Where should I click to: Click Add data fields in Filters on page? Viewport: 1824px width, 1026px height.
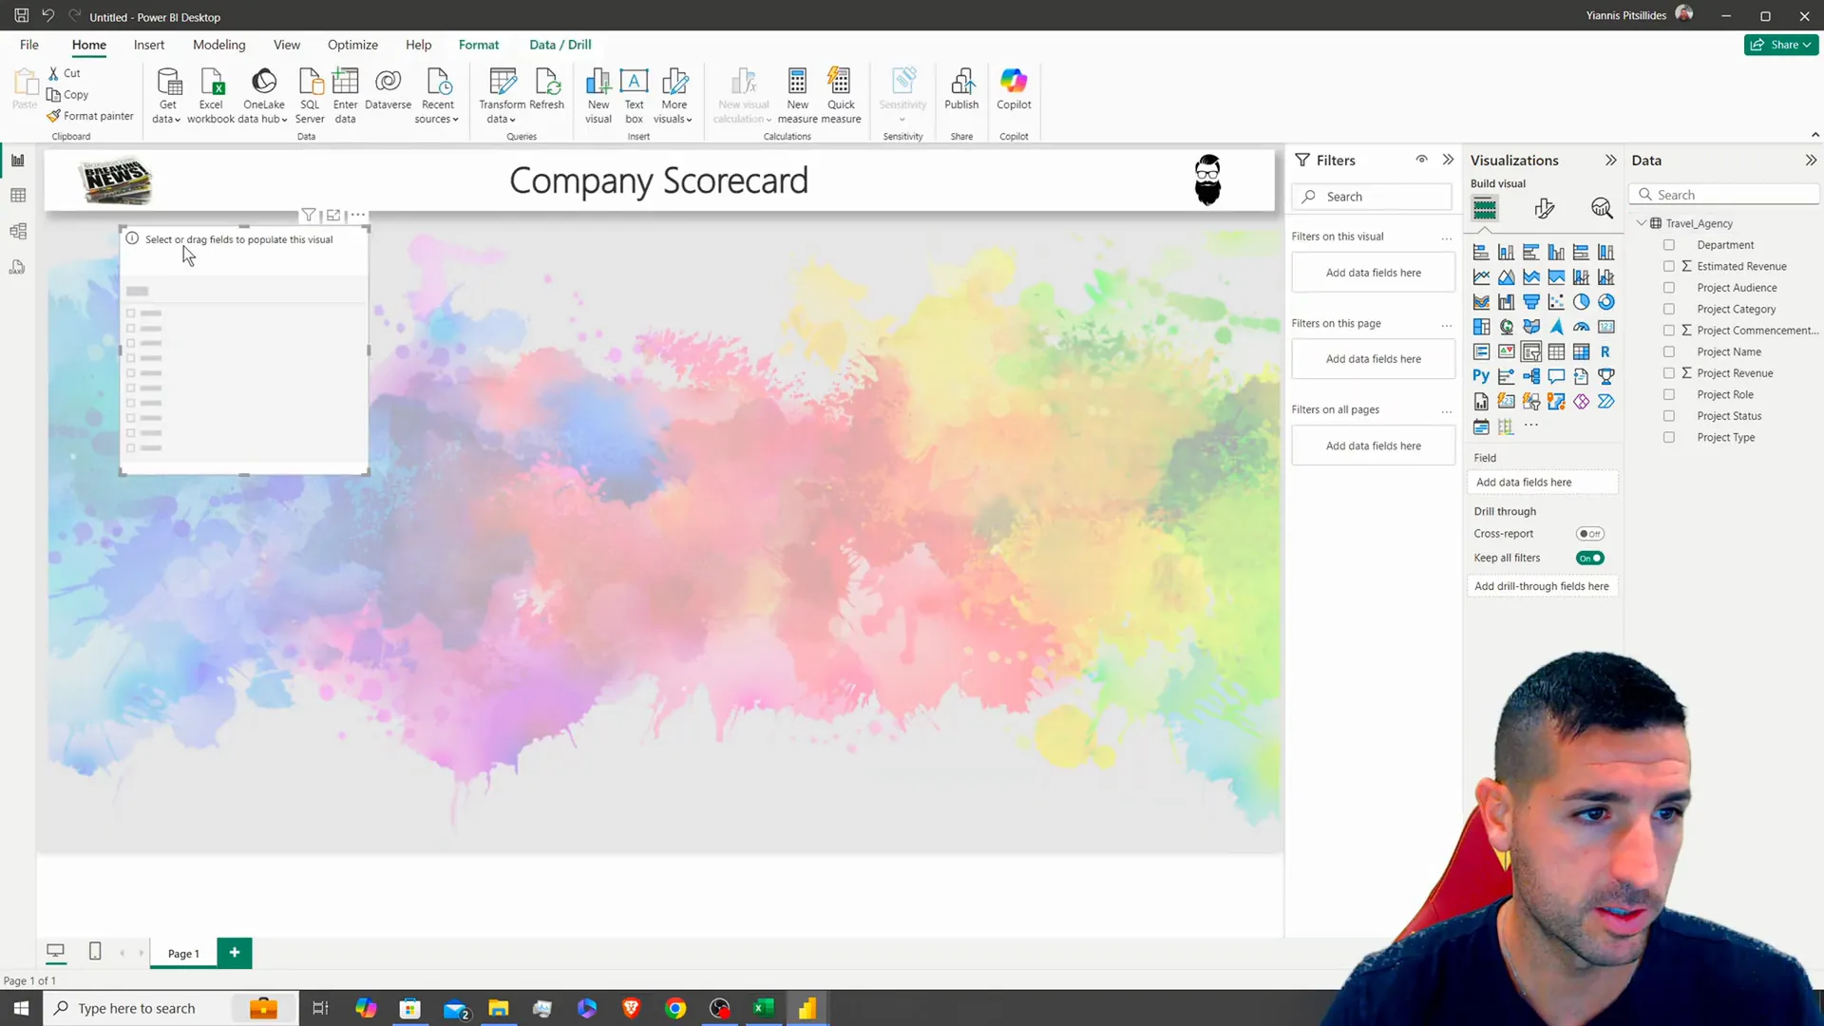[x=1373, y=359]
